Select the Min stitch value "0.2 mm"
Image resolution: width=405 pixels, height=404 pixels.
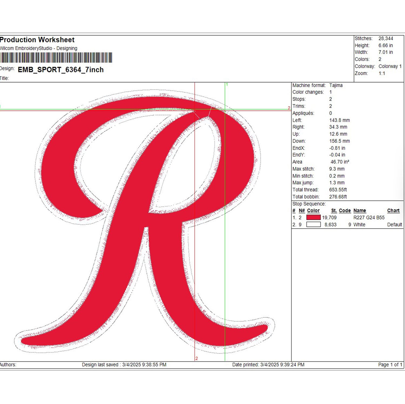(337, 176)
